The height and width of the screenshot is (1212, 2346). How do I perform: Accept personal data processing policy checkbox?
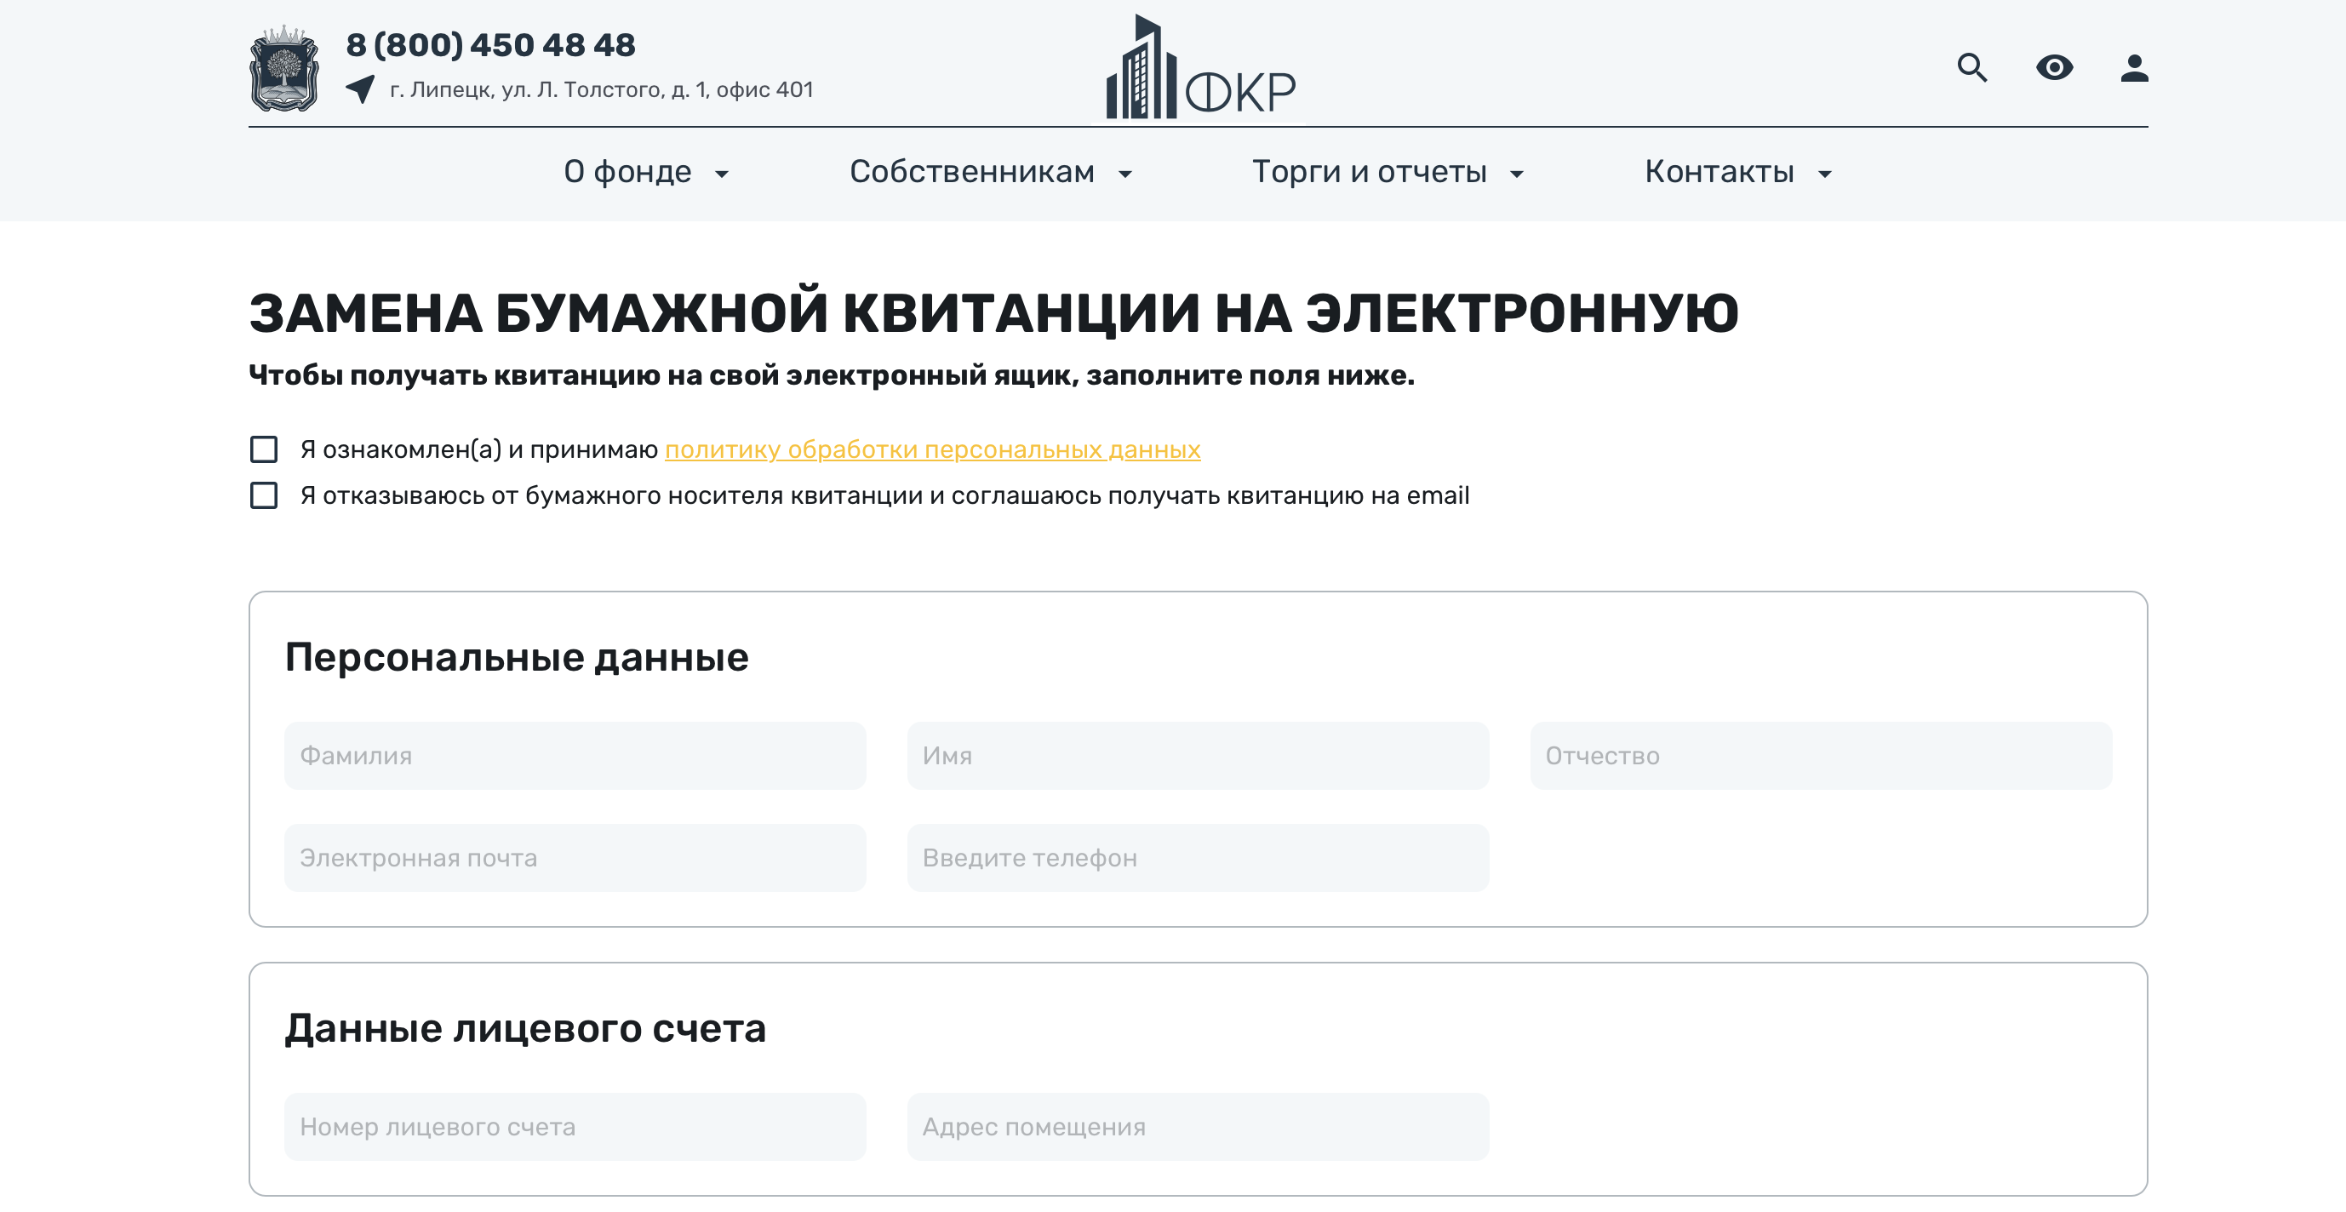pyautogui.click(x=264, y=449)
